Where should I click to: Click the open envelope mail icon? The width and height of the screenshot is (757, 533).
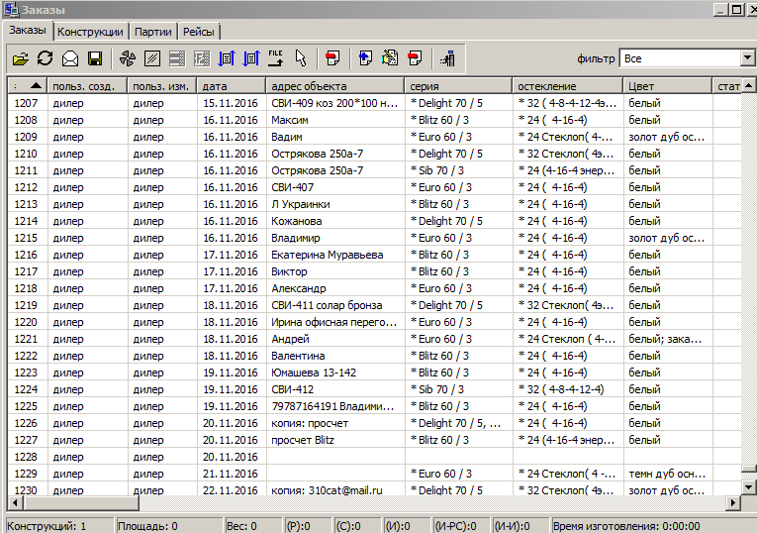70,58
